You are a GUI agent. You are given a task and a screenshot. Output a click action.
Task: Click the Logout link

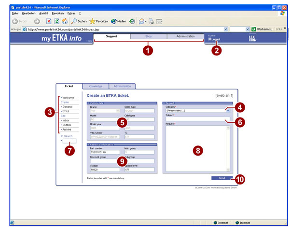(x=215, y=39)
